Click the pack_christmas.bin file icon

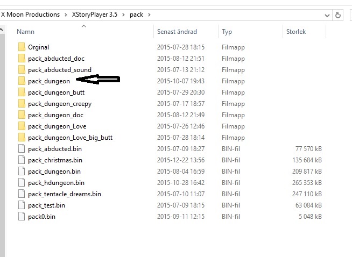point(22,160)
